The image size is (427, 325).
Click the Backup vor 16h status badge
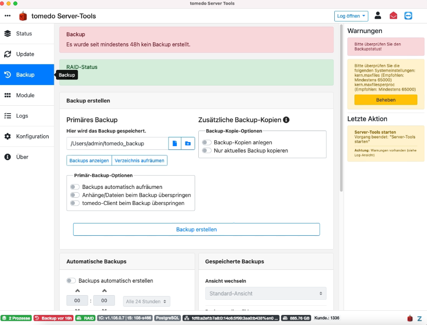tap(53, 318)
